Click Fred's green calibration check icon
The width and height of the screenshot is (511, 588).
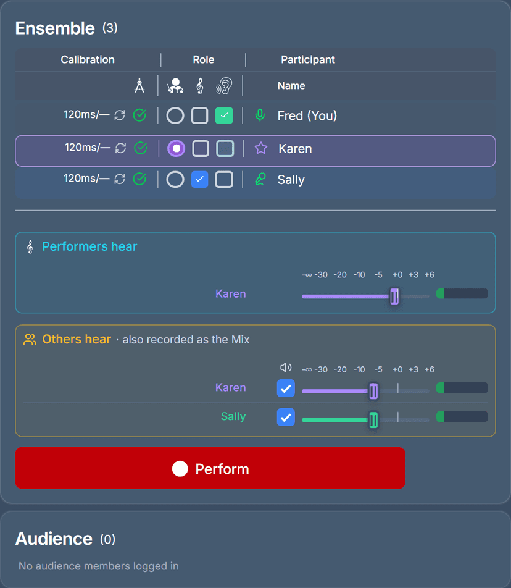click(x=139, y=115)
